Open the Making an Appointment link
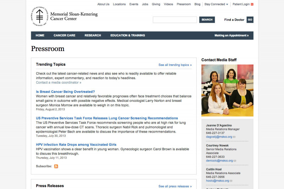The image size is (284, 189). point(231,35)
